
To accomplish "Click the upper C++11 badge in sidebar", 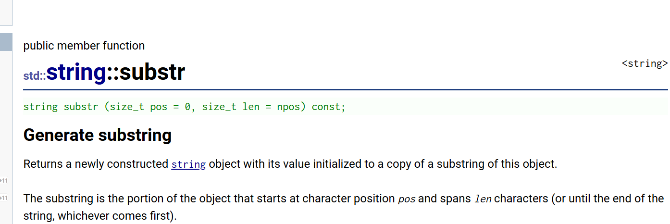I will click(4, 181).
